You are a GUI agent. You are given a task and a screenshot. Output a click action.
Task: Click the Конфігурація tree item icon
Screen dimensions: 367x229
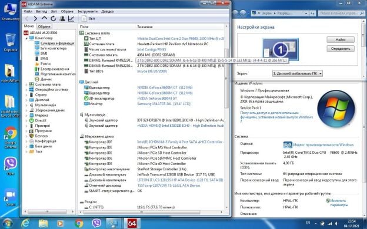[x=32, y=141]
